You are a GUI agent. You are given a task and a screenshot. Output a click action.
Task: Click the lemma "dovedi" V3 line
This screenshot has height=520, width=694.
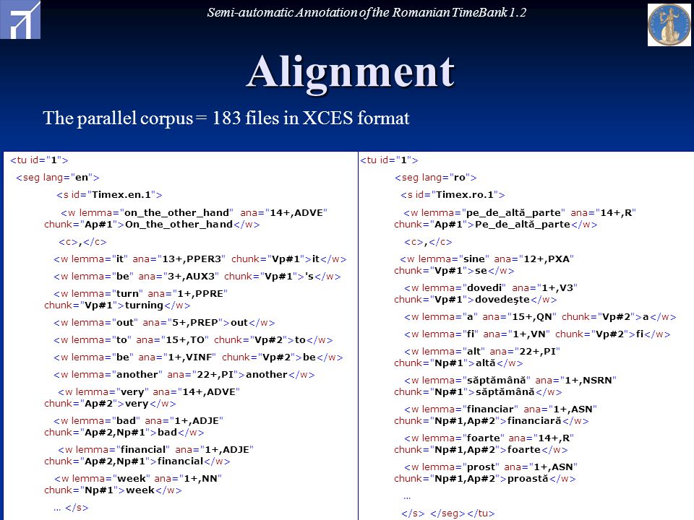click(x=492, y=288)
